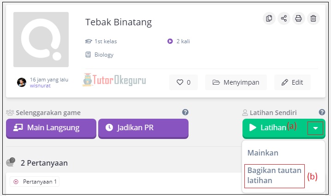Choose Bagikan tautan latihan option
Screen dimensions: 331x196
(x=274, y=175)
